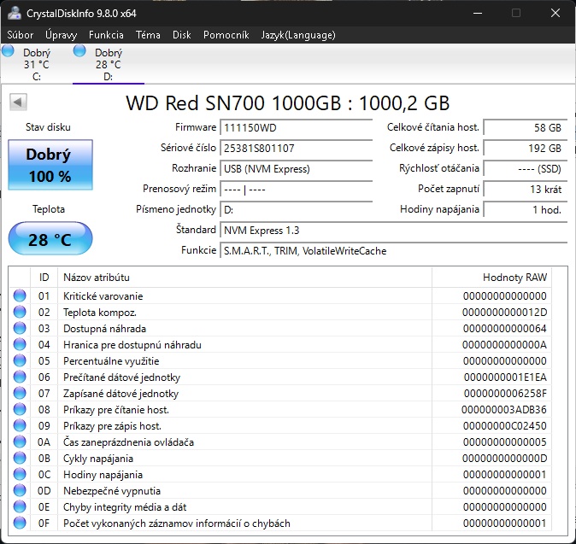The image size is (576, 544).
Task: Click the status orb for Dostupná náhrada
Action: pos(20,328)
